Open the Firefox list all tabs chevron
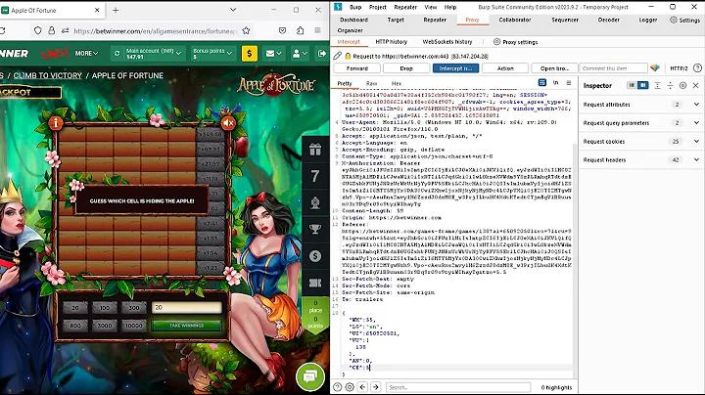The height and width of the screenshot is (395, 705). 233,10
